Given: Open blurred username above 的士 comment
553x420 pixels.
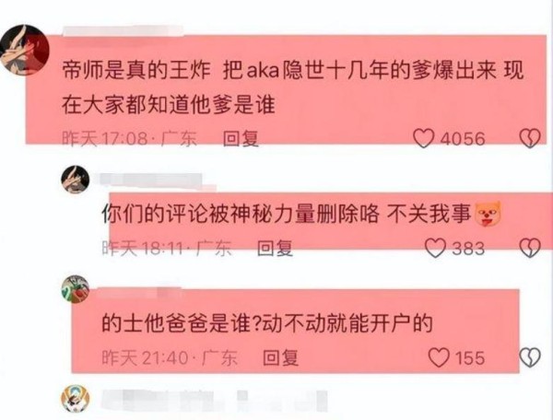Looking at the screenshot, I should [x=139, y=293].
